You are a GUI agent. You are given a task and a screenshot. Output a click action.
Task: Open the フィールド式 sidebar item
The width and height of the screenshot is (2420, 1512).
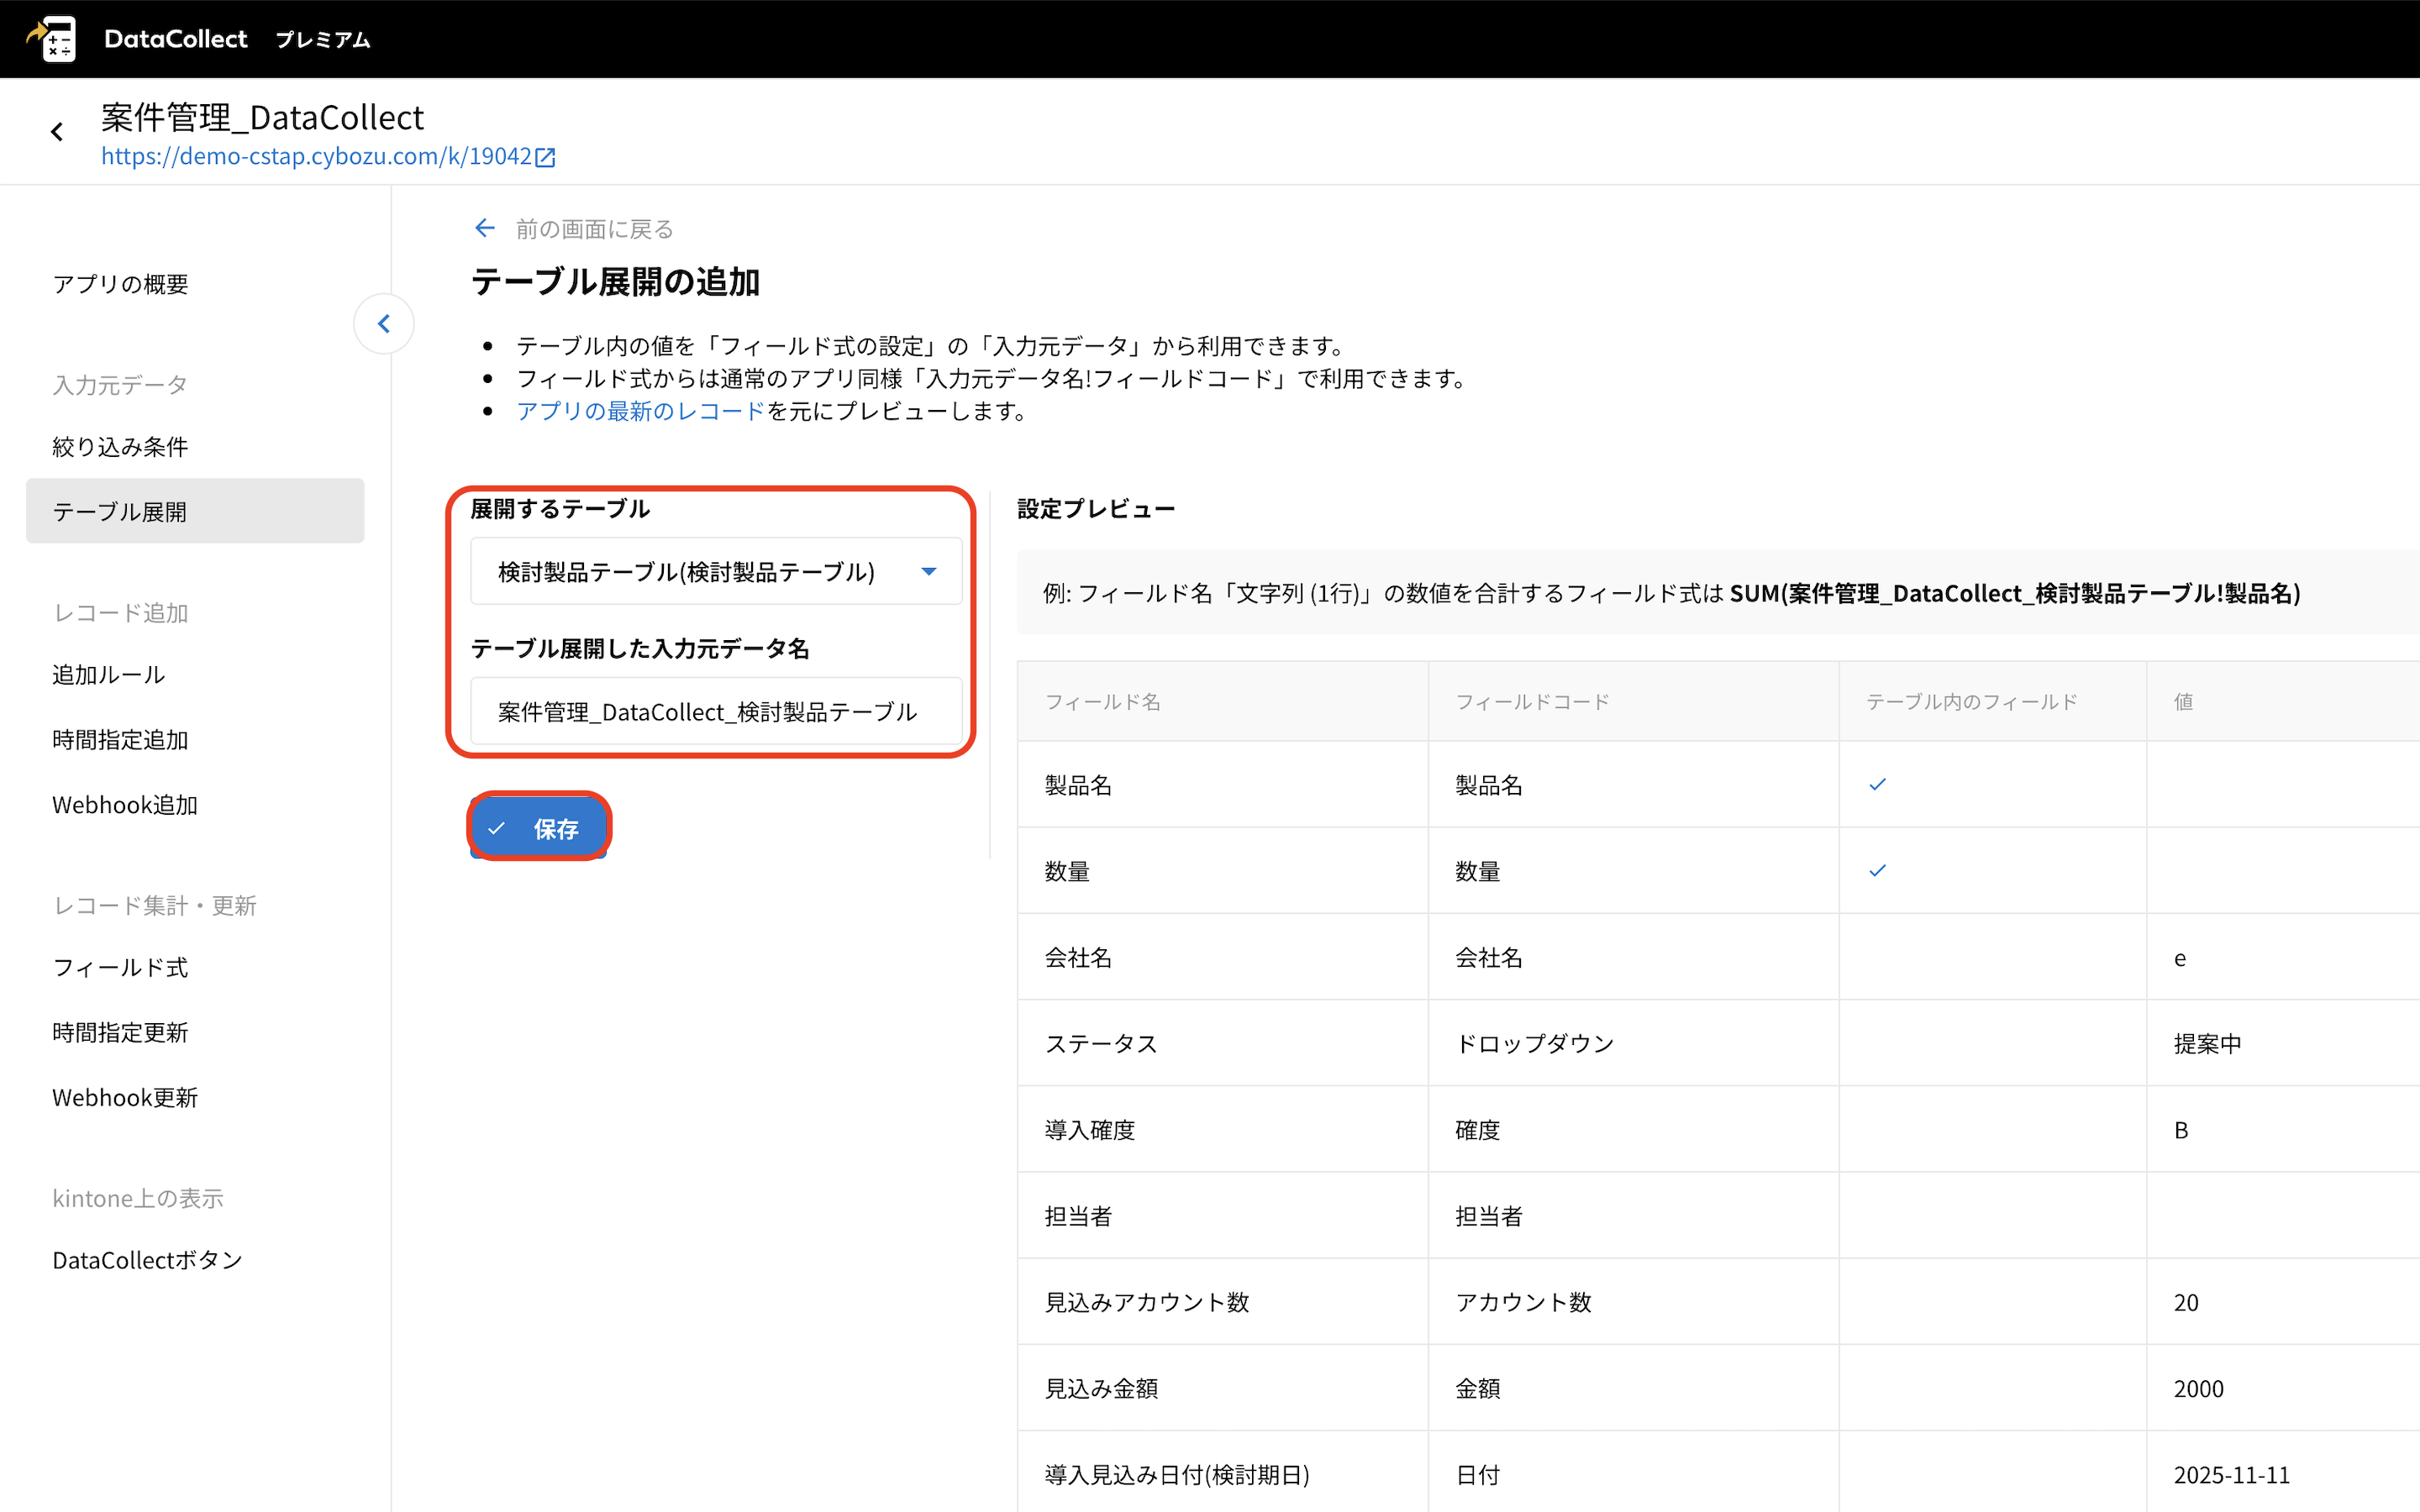coord(120,967)
